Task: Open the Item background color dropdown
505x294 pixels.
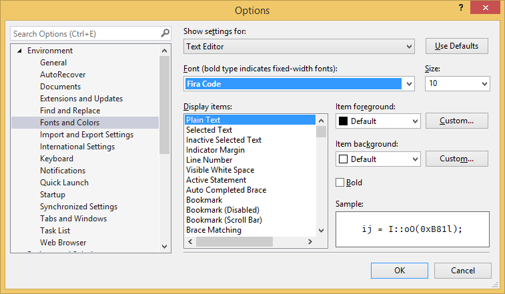Action: click(414, 159)
